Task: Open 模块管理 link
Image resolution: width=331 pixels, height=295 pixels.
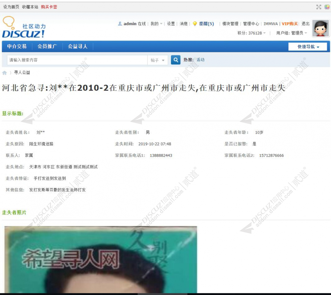Action: pyautogui.click(x=230, y=24)
